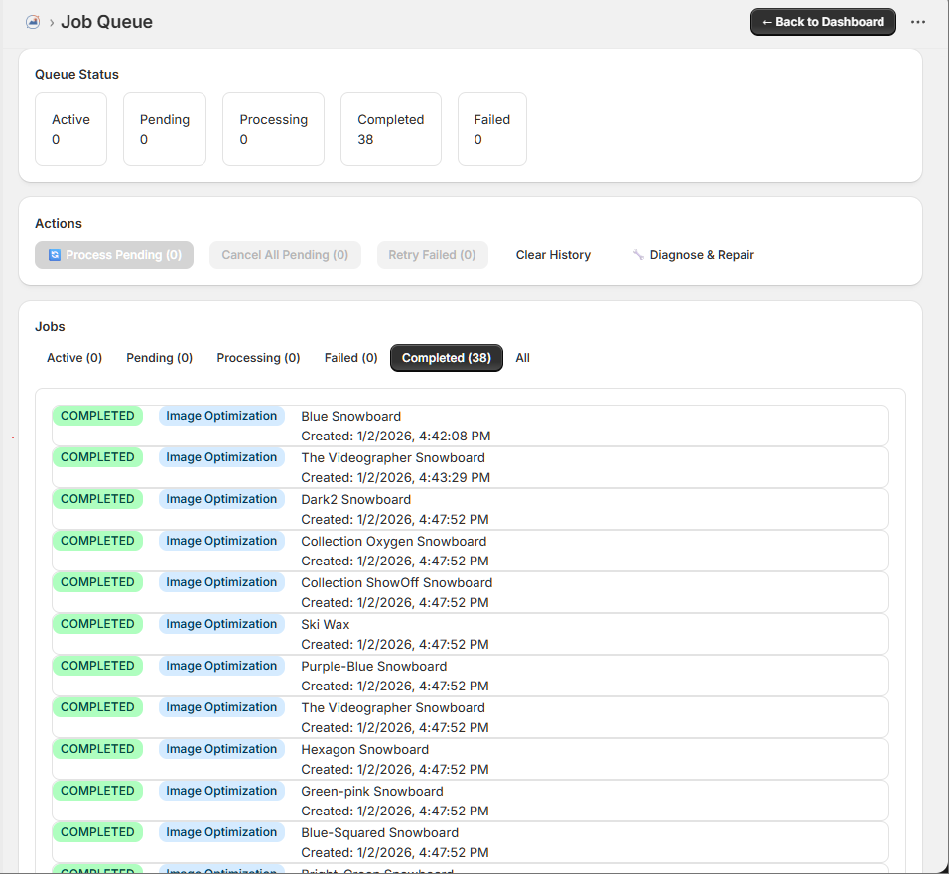Viewport: 949px width, 874px height.
Task: Click the Job Queue page title
Action: click(x=106, y=22)
